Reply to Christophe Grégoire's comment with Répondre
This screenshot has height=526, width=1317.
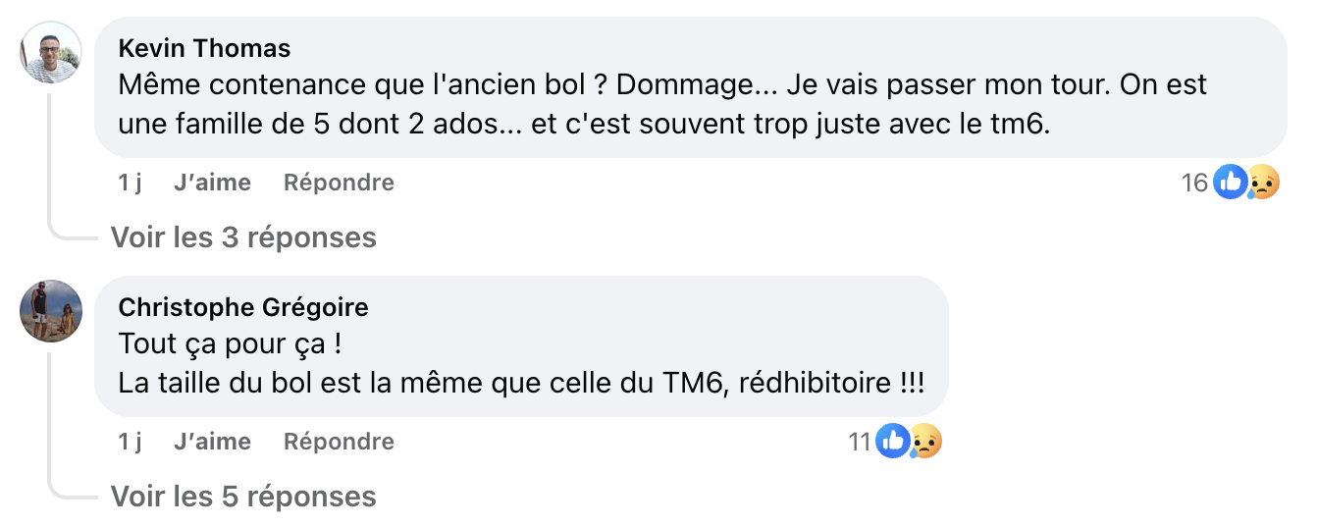pyautogui.click(x=339, y=442)
